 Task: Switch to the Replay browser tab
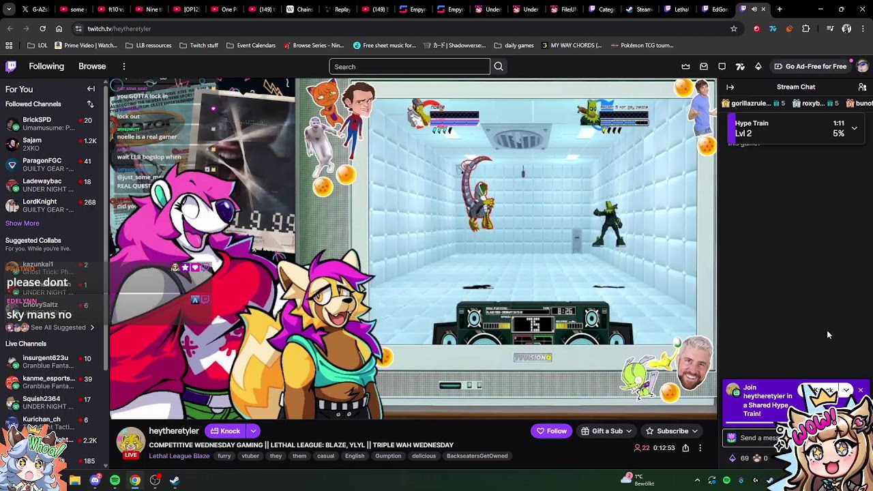(x=337, y=10)
